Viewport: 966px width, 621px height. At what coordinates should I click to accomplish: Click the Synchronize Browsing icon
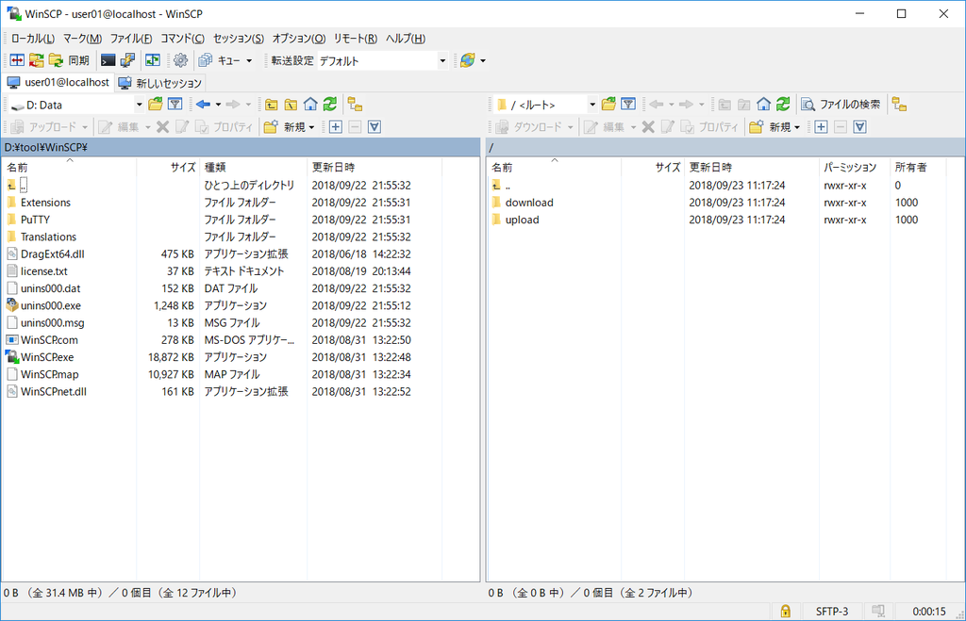[37, 60]
